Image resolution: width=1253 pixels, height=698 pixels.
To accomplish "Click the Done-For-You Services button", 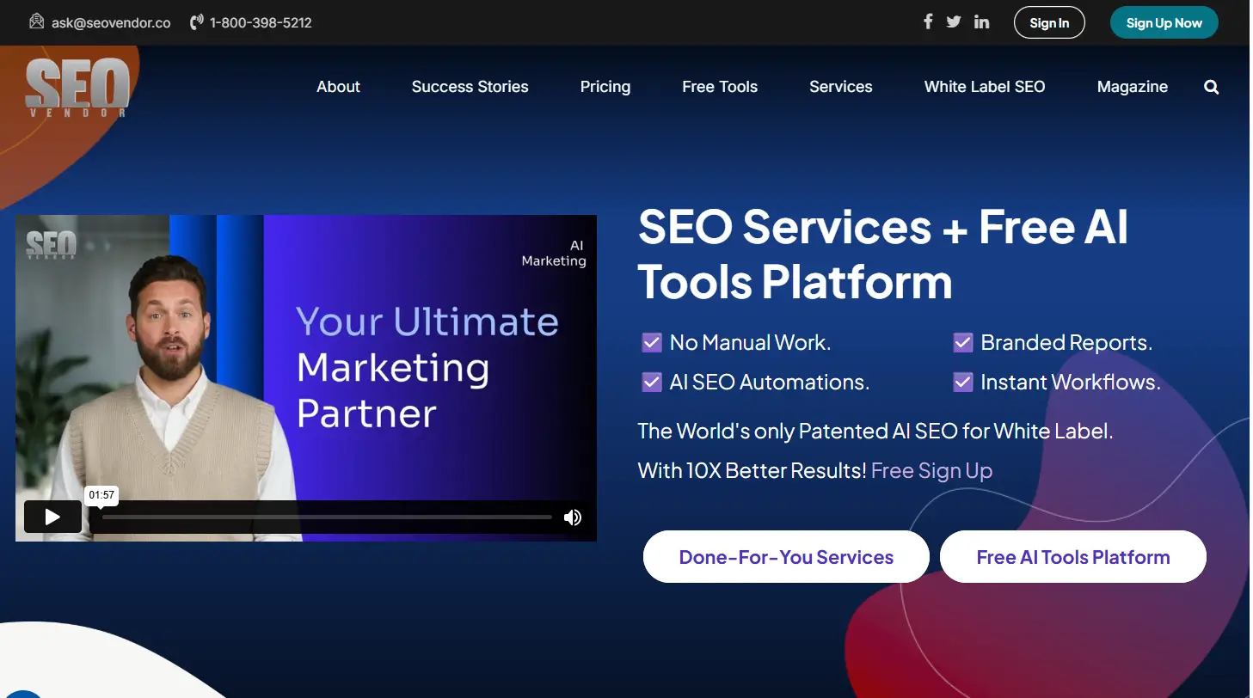I will point(786,557).
